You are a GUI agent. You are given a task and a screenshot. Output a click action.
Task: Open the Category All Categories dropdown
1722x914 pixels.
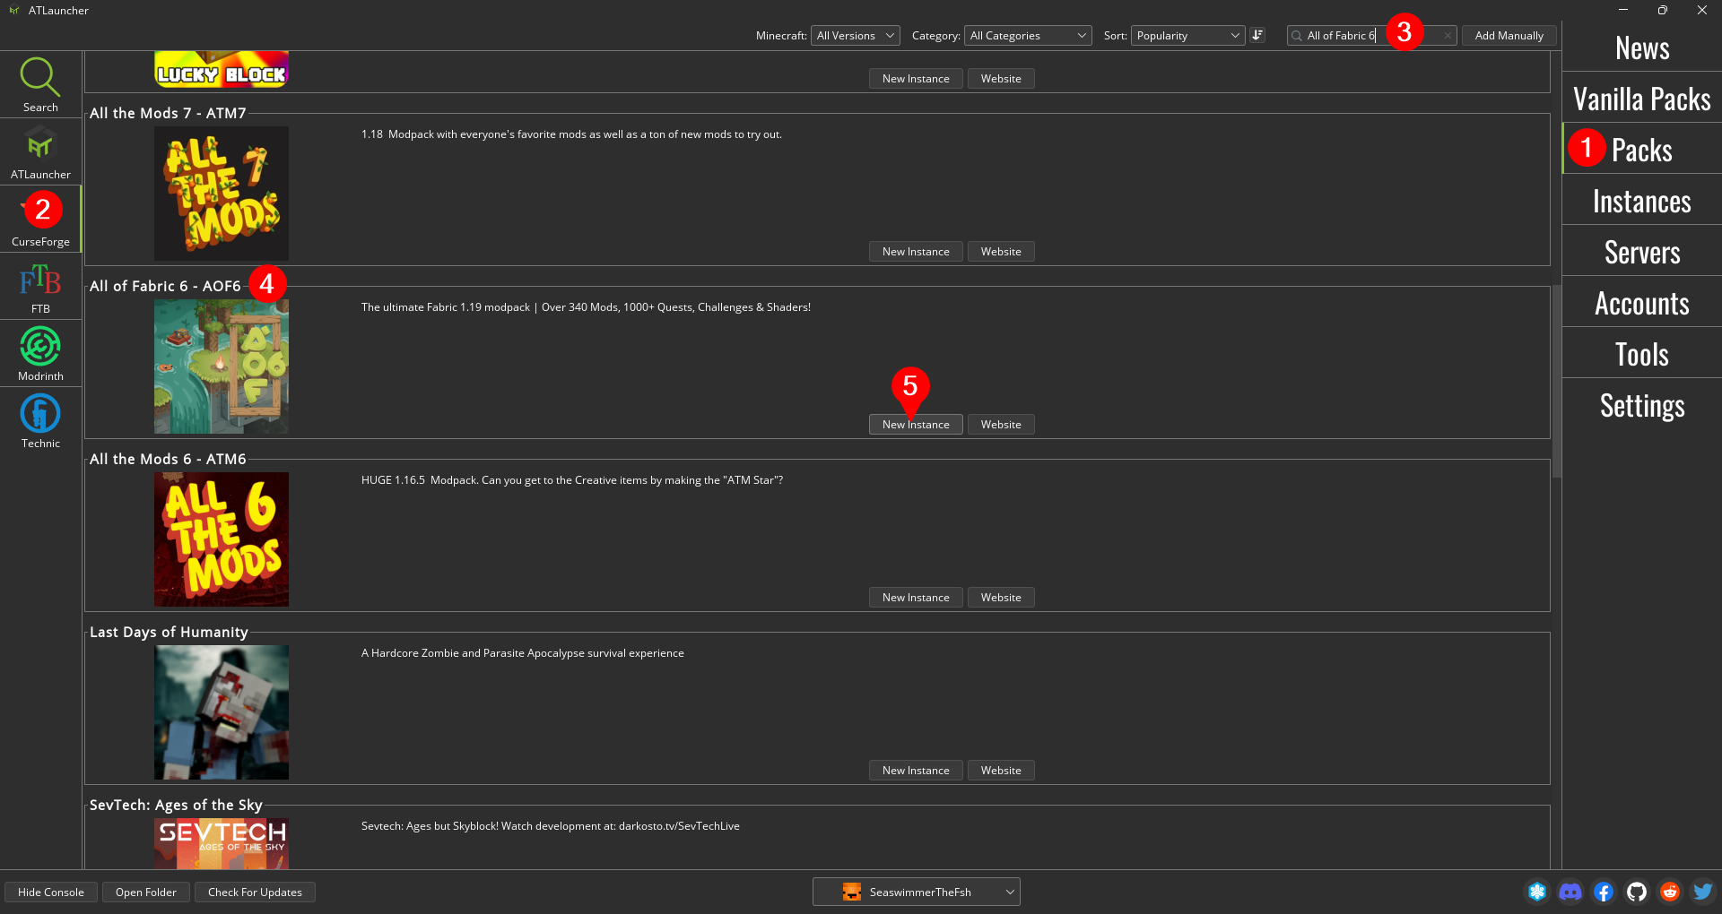tap(1028, 36)
